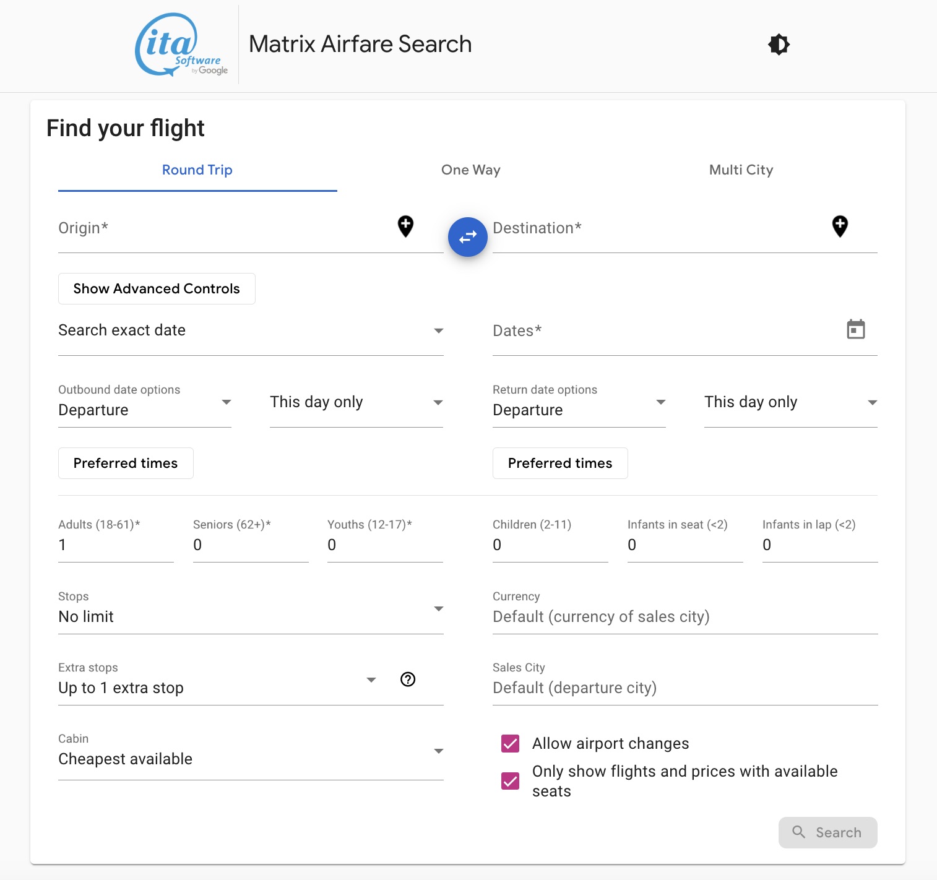Open return This day only dropdown
Screen dimensions: 937x880
point(791,403)
